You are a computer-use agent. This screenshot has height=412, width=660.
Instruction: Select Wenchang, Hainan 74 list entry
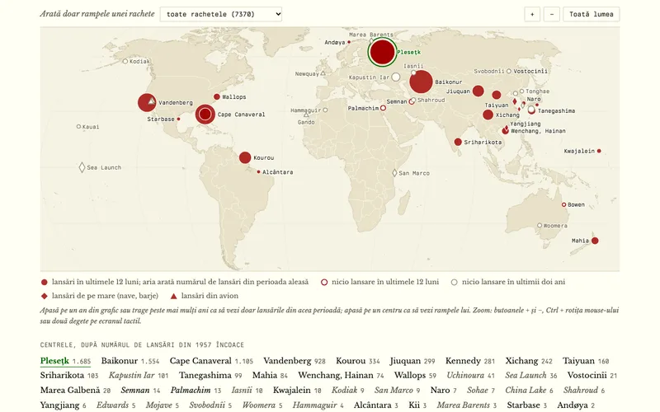pos(341,375)
